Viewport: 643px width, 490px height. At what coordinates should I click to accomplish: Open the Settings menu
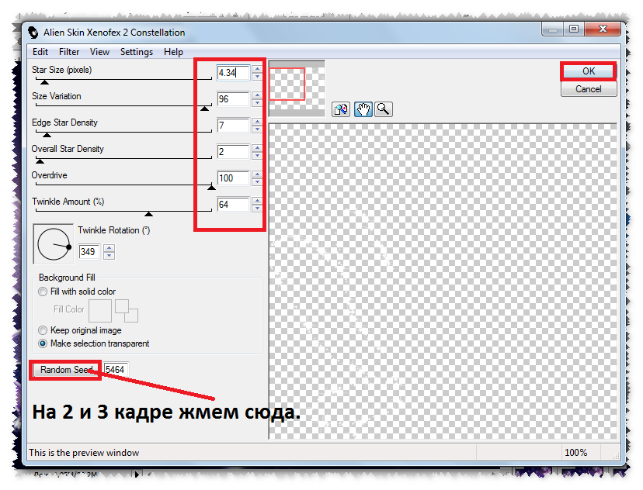137,52
